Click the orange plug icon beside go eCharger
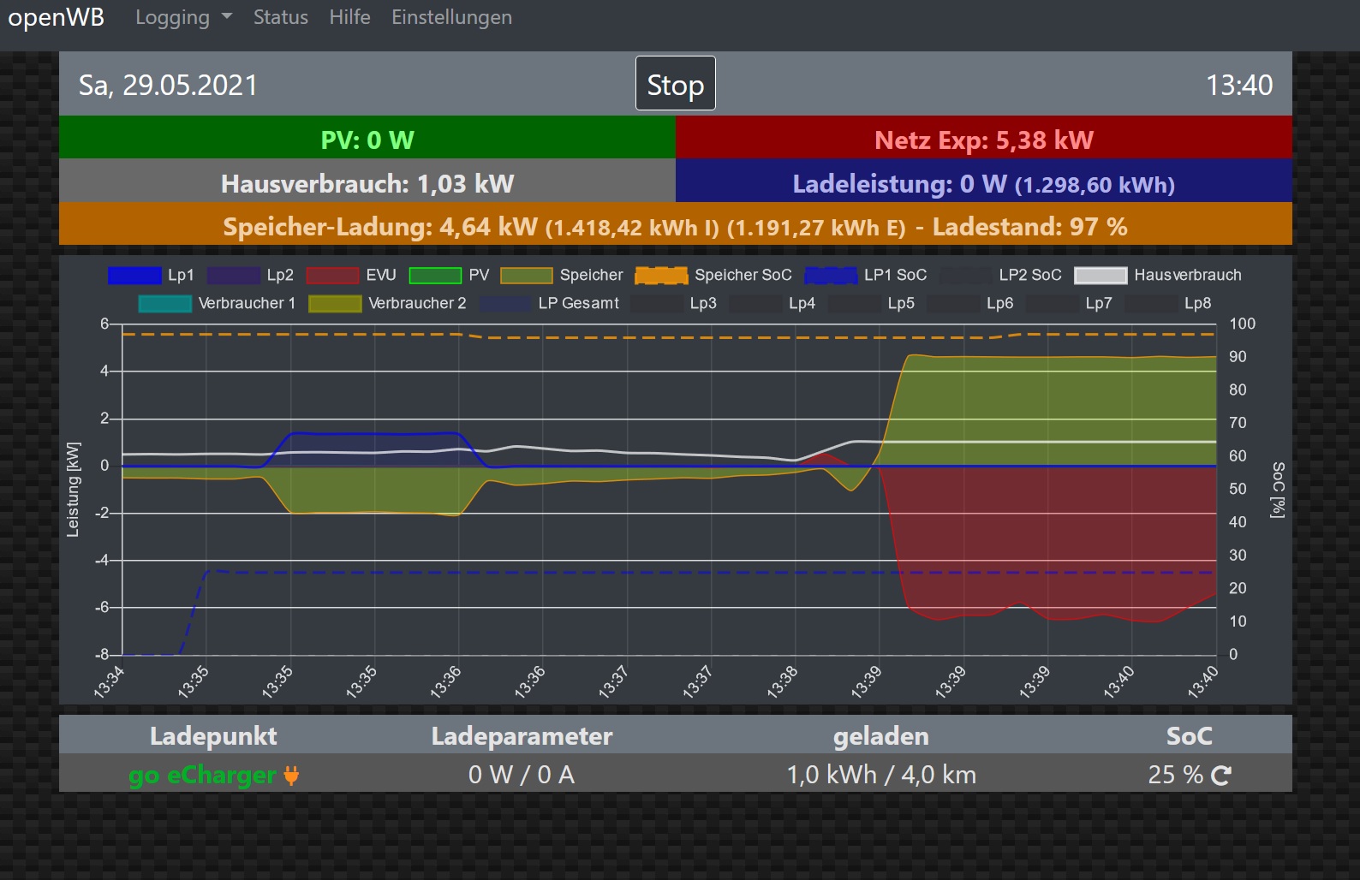This screenshot has width=1360, height=880. 291,776
